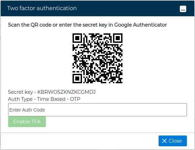Click the QR code's small alignment square
The width and height of the screenshot is (195, 150).
click(114, 74)
